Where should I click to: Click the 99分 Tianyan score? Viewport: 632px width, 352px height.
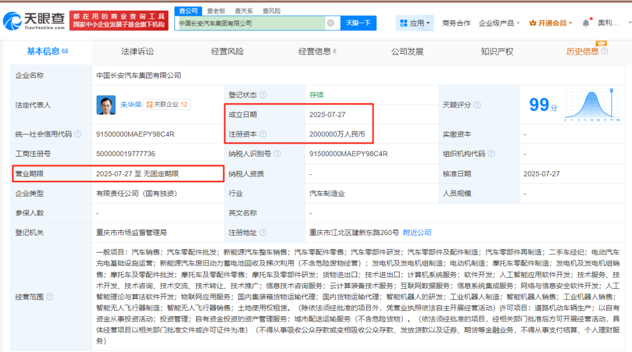543,105
